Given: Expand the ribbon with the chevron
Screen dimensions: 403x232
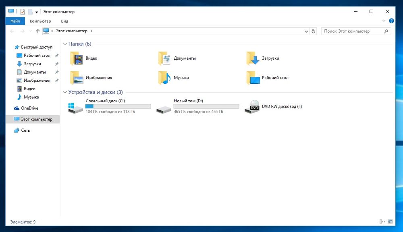Looking at the screenshot, I should coord(384,21).
